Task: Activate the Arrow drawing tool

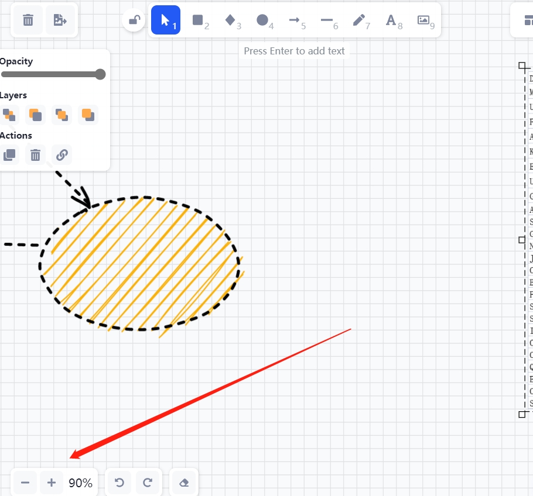Action: coord(295,20)
